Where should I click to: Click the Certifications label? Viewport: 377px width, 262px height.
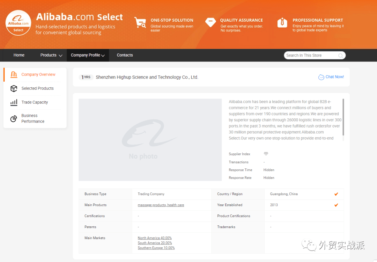95,216
